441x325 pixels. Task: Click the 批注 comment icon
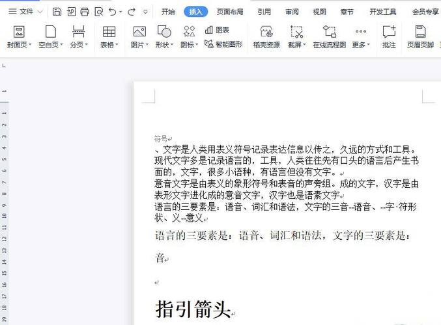(390, 32)
